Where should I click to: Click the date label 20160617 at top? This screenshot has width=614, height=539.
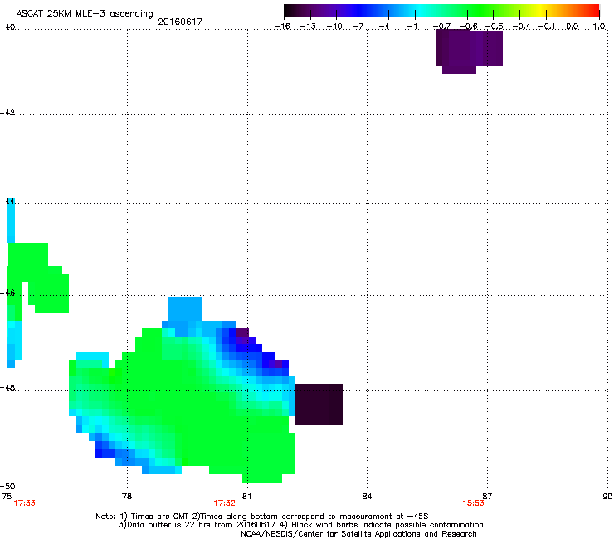pyautogui.click(x=180, y=22)
